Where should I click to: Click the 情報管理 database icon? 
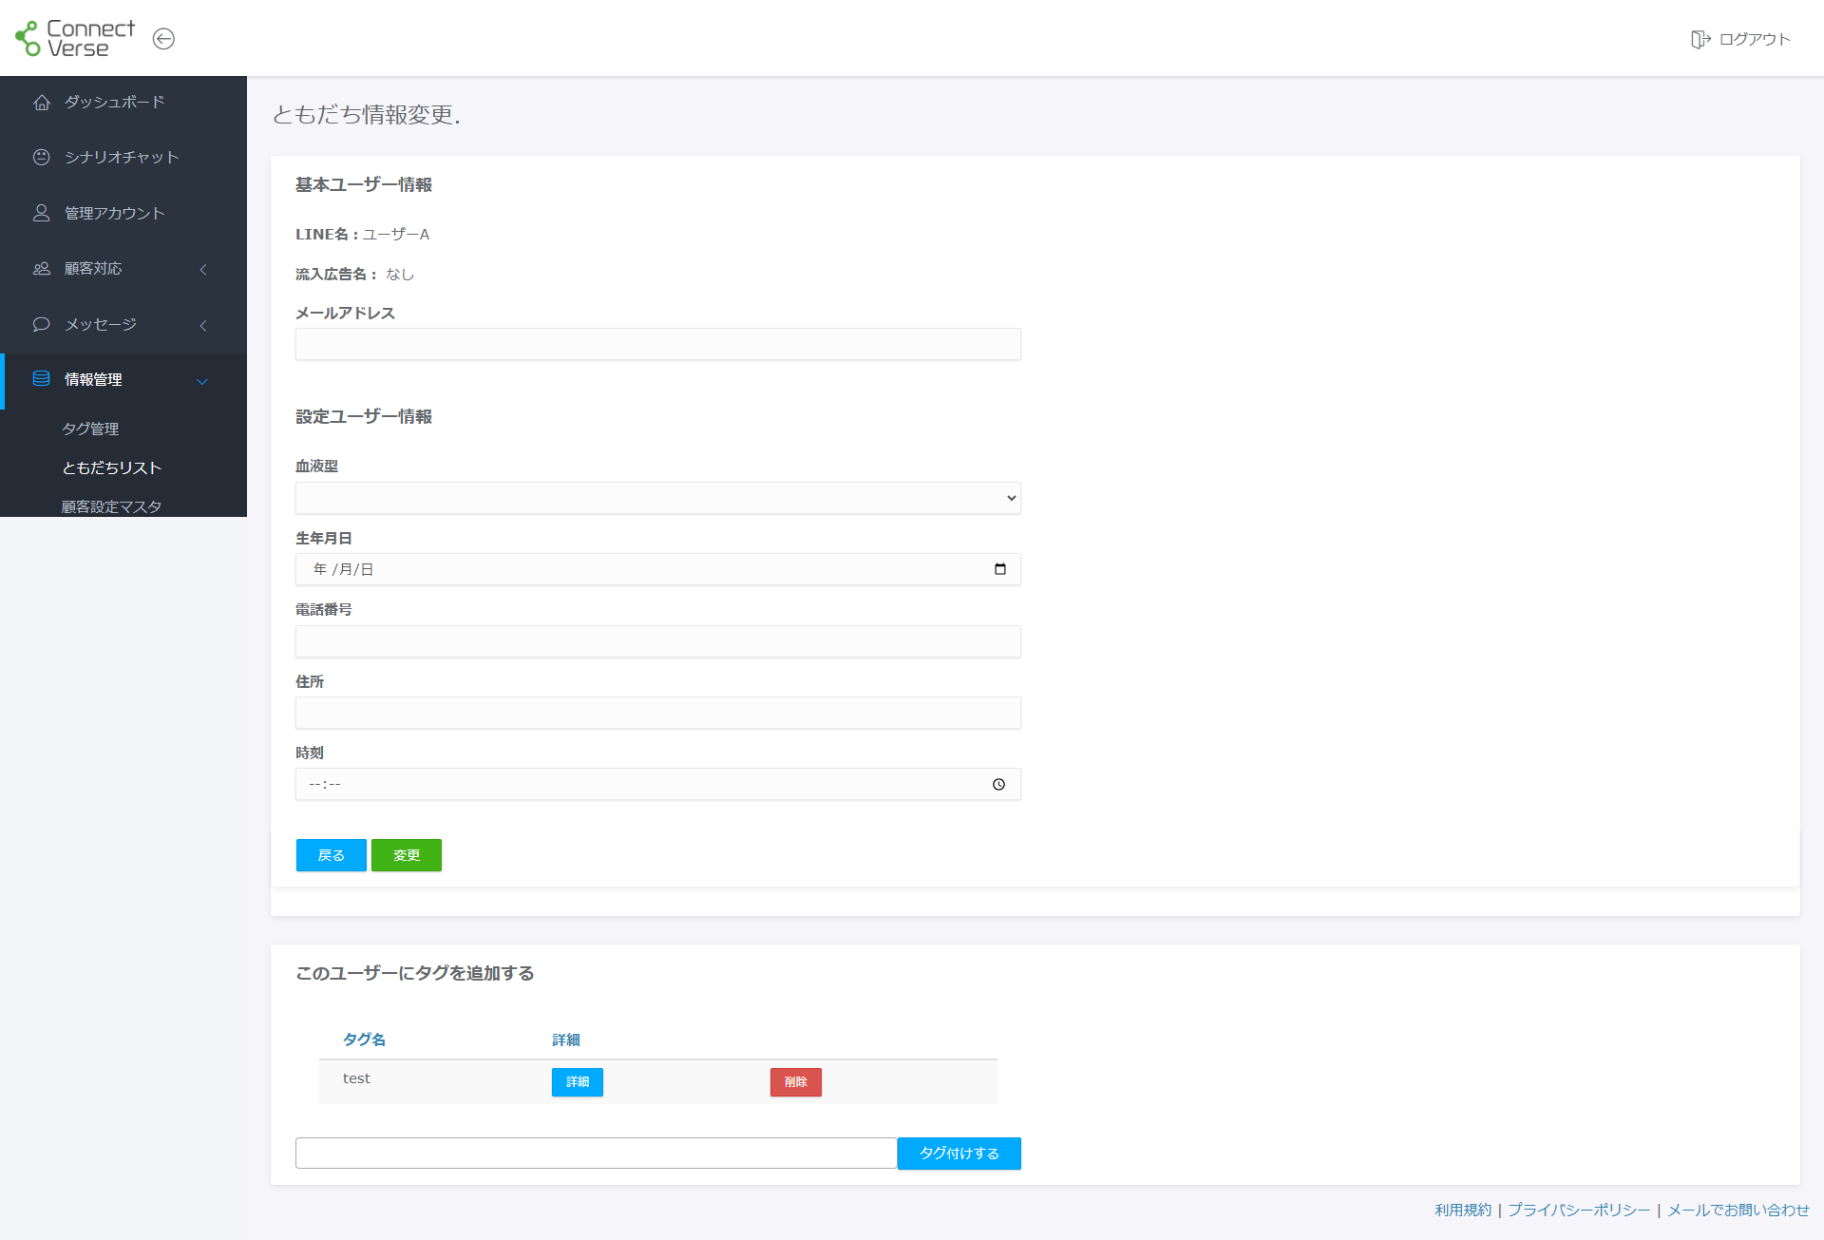(x=42, y=379)
